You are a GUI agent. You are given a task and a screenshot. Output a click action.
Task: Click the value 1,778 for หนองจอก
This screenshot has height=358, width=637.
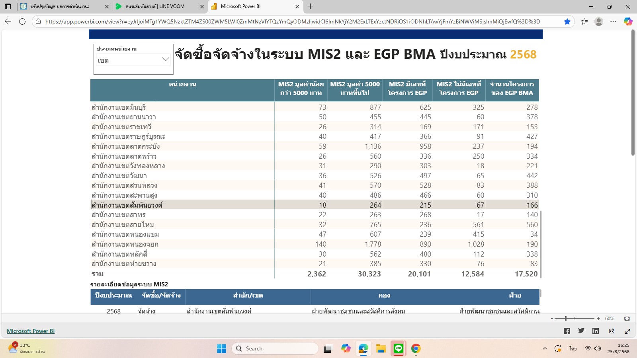click(373, 244)
